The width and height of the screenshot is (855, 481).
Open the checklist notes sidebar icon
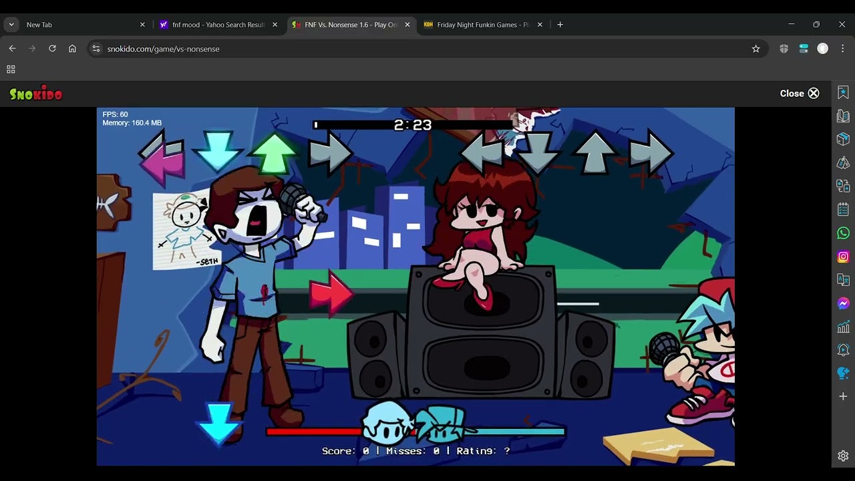(843, 210)
